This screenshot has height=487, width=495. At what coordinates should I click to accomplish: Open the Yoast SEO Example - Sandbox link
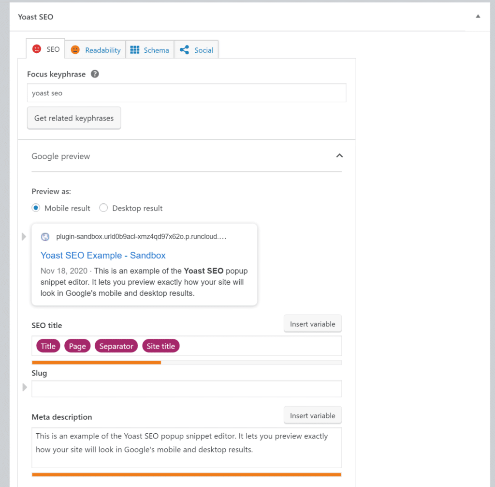click(x=103, y=255)
